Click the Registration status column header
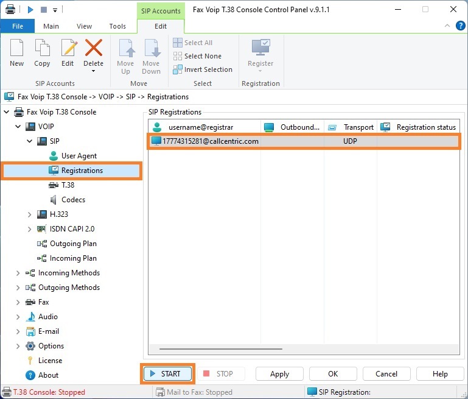This screenshot has height=399, width=468. pyautogui.click(x=419, y=127)
